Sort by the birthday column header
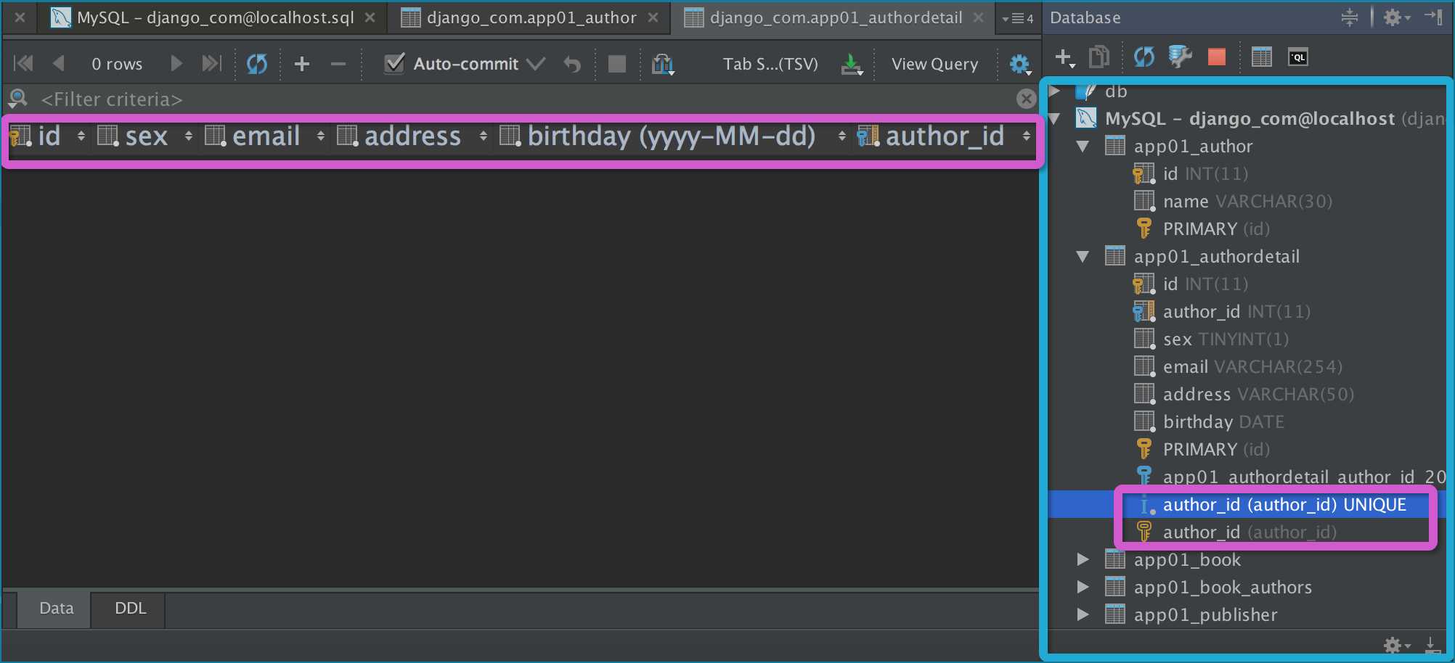This screenshot has width=1455, height=663. coord(672,136)
